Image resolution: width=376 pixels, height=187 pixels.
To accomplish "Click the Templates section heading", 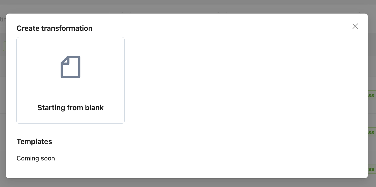I will coord(34,142).
